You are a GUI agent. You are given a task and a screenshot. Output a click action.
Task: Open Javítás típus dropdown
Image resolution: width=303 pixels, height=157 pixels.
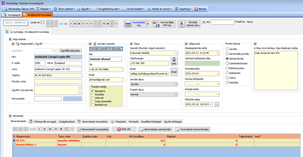176,84
